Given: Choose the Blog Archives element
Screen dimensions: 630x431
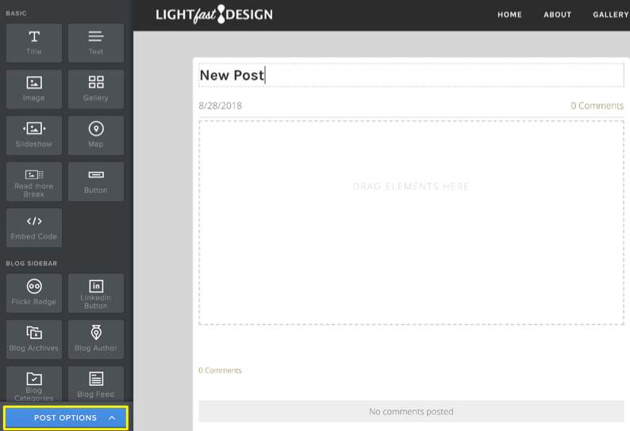Looking at the screenshot, I should [34, 339].
